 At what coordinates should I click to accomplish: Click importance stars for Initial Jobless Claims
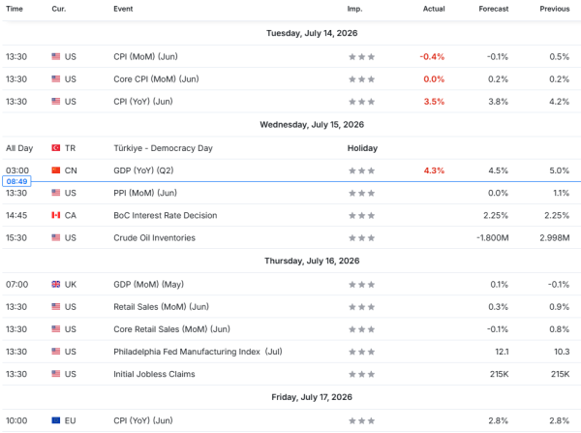click(x=361, y=374)
